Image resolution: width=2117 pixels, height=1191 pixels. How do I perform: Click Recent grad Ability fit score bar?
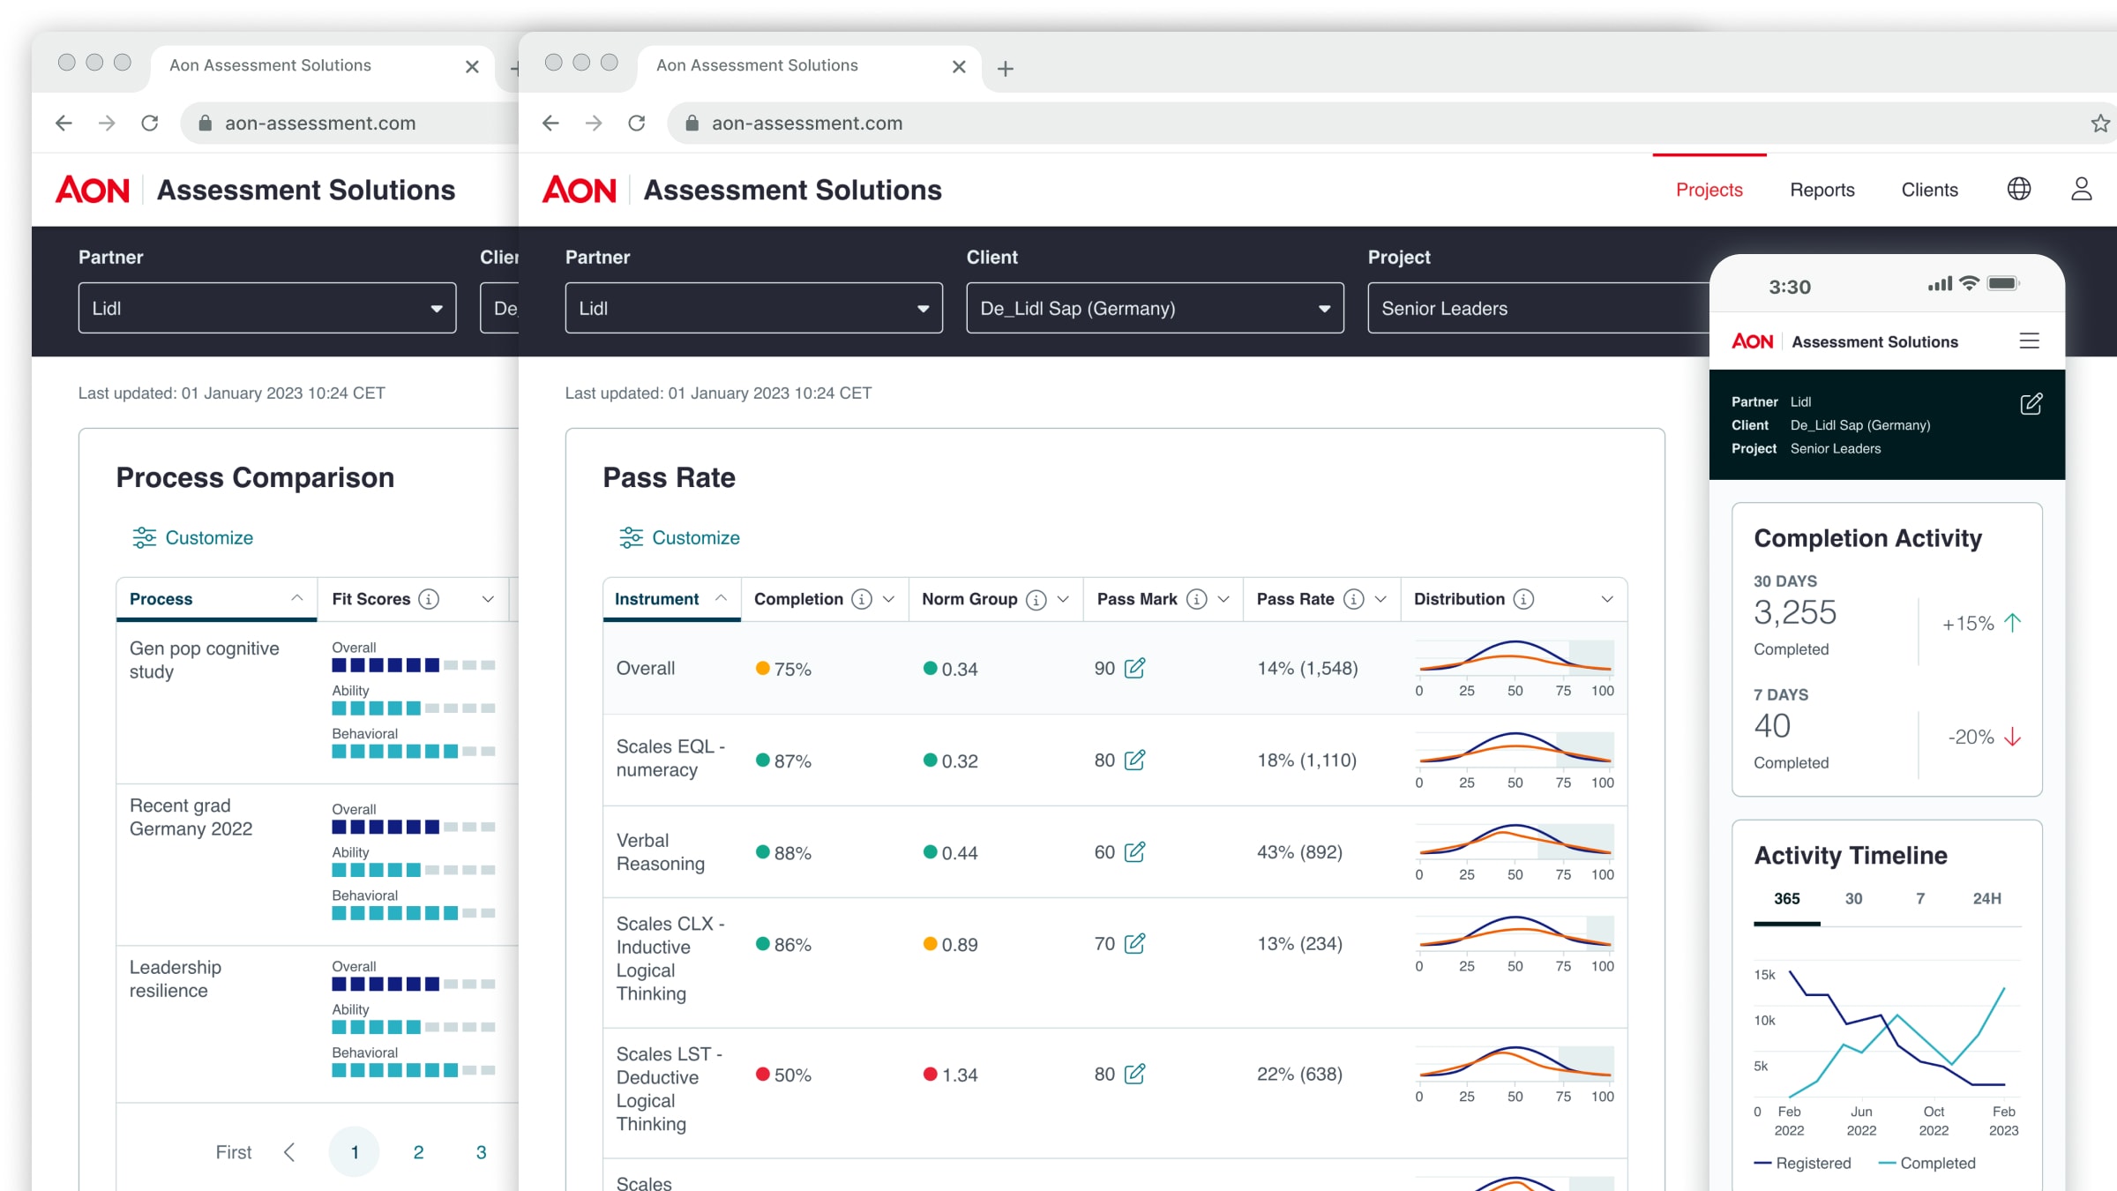(x=414, y=870)
